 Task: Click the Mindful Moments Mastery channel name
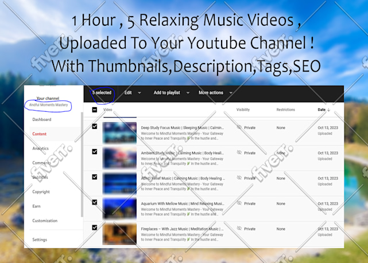[x=48, y=105]
